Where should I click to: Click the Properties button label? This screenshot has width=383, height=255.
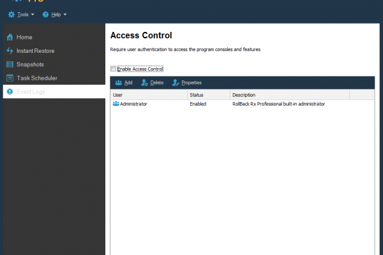[191, 83]
